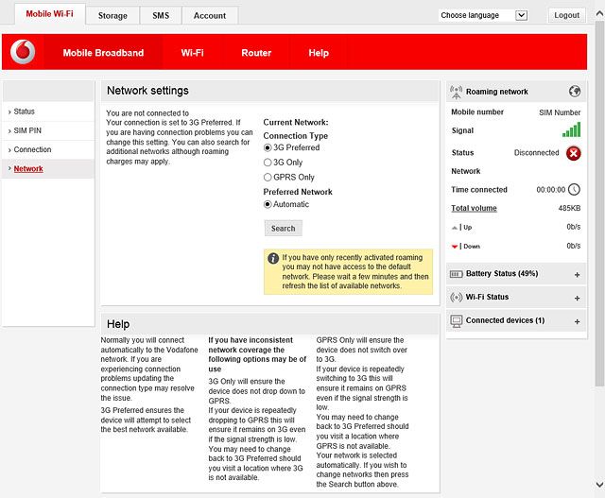
Task: Click the Logout button
Action: pos(567,15)
